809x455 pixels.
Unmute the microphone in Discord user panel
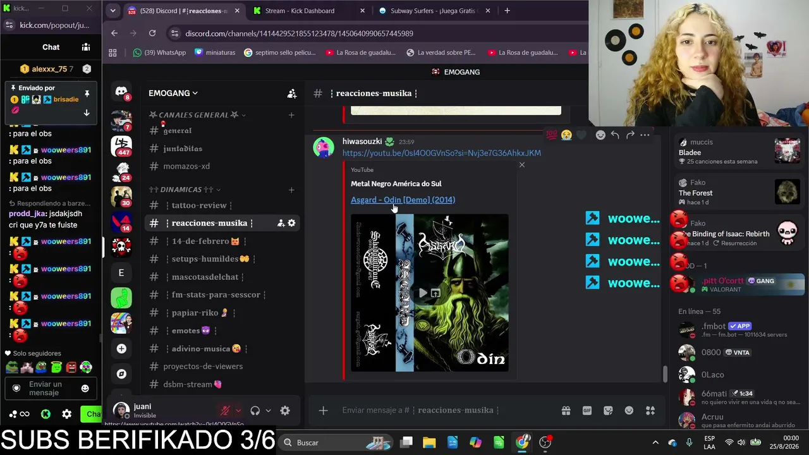click(x=224, y=411)
